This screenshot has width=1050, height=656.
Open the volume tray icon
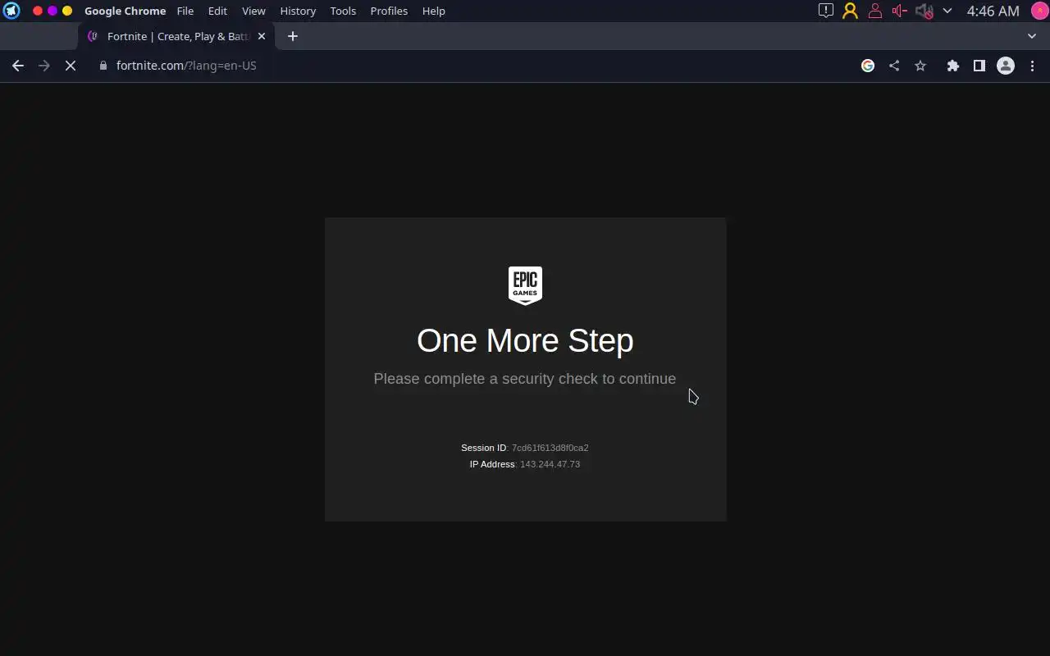[900, 11]
